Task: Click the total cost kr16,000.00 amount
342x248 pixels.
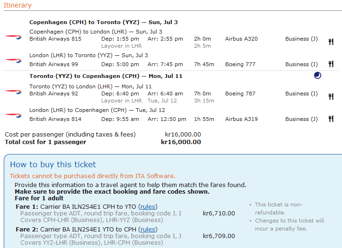Action: coord(181,142)
